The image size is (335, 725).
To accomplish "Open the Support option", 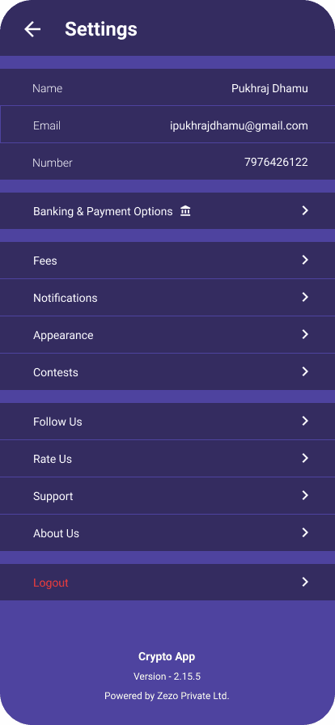I will click(x=167, y=496).
